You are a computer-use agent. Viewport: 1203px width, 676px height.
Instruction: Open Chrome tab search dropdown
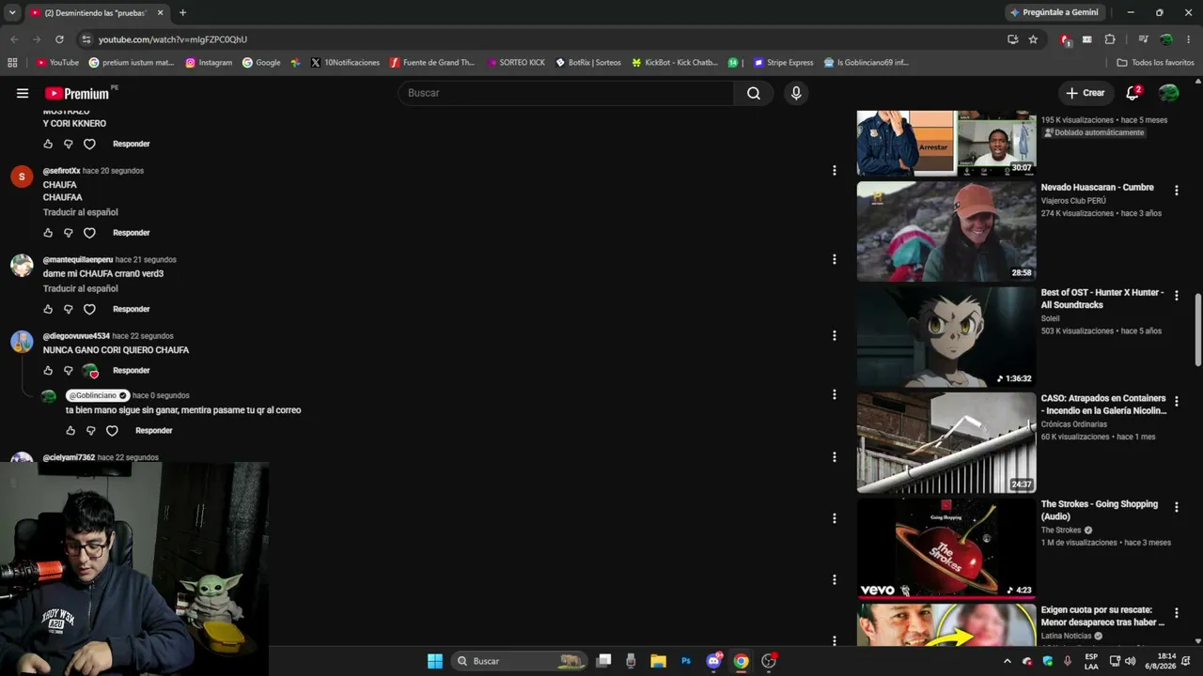tap(12, 13)
